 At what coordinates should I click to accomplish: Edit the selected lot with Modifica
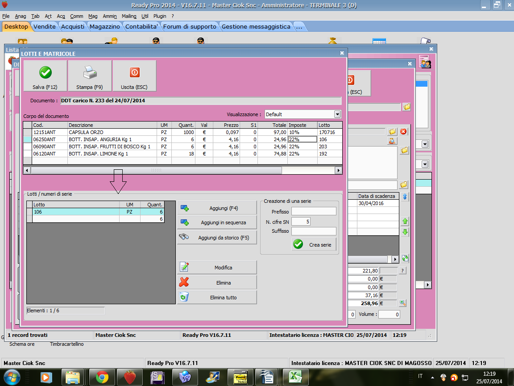point(217,268)
